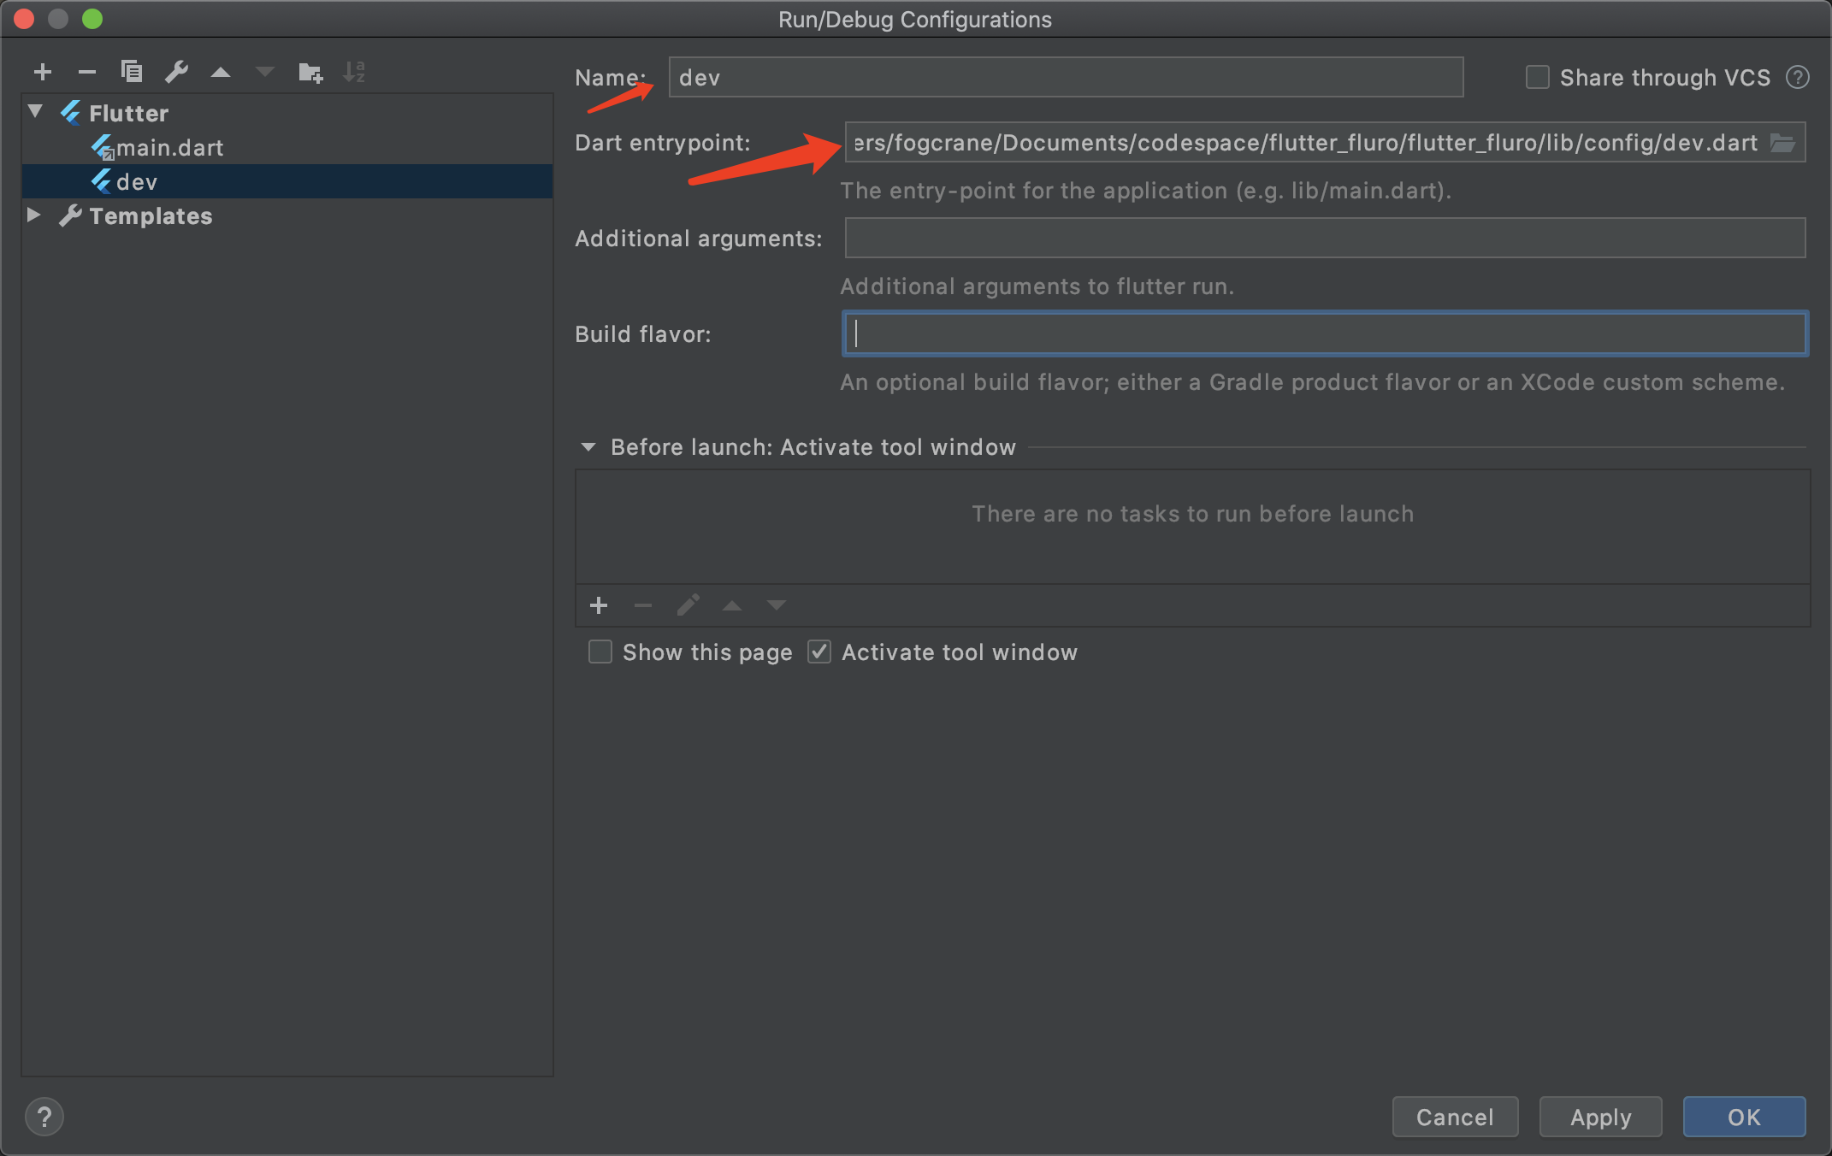Select the dev configuration item
The height and width of the screenshot is (1156, 1832).
click(x=137, y=182)
